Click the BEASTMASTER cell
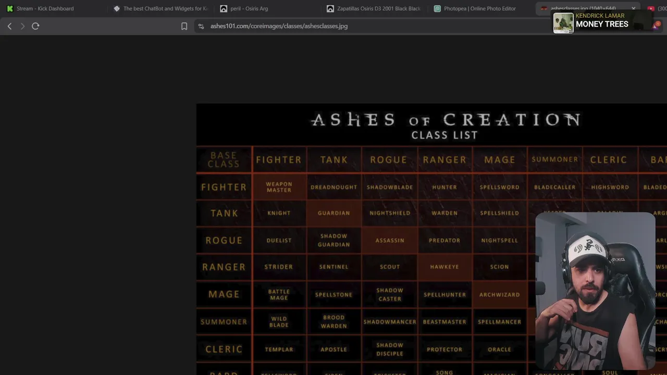 [x=444, y=322]
